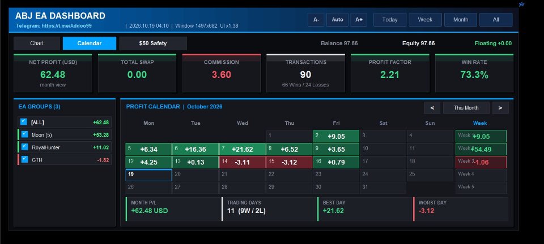Click the Win Rate value 73.3%
This screenshot has height=244, width=544.
pos(474,75)
